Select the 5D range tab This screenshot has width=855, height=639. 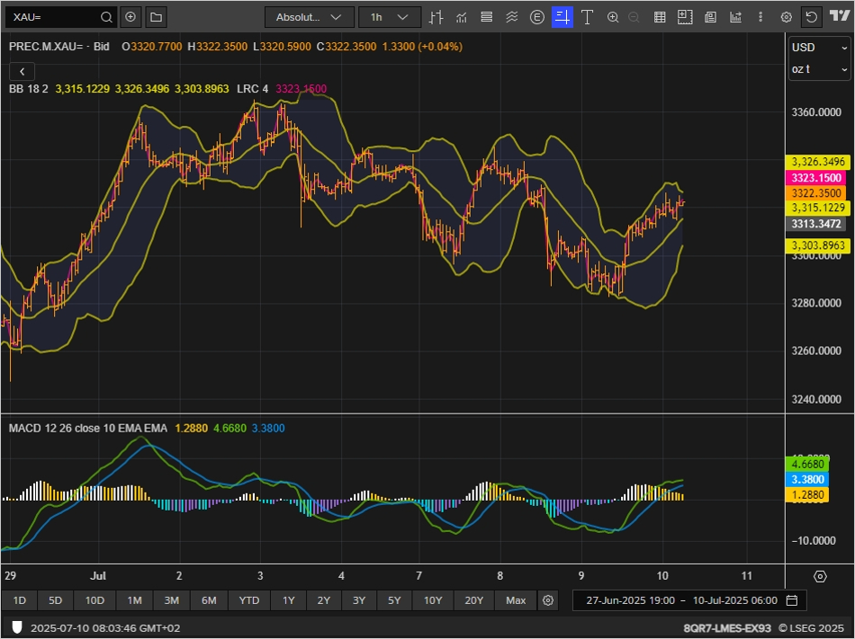(55, 600)
